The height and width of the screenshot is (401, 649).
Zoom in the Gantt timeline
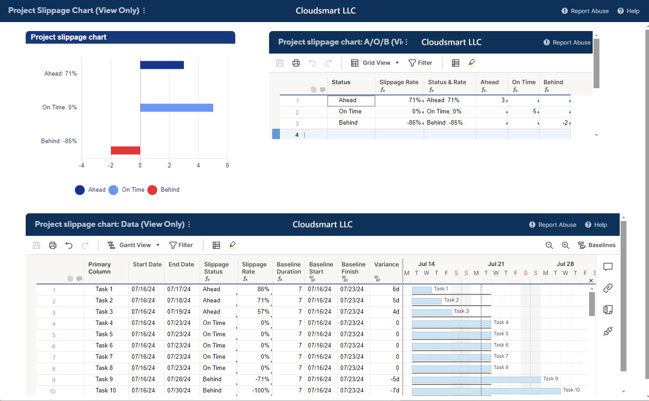coord(566,245)
